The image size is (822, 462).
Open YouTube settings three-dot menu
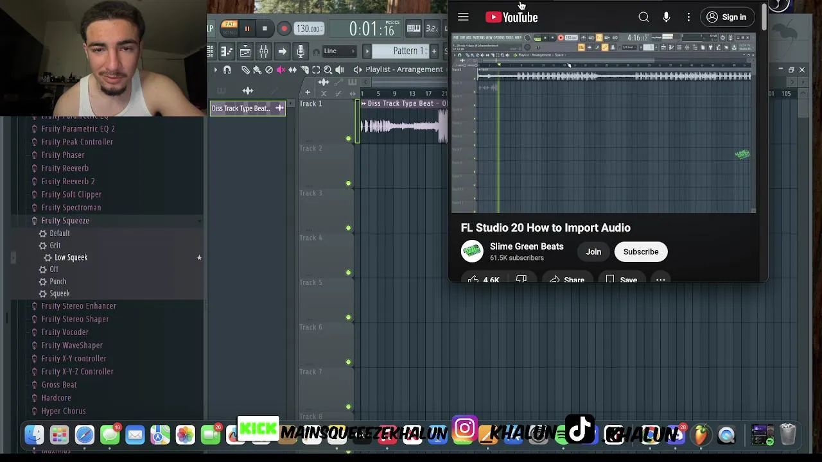coord(688,17)
